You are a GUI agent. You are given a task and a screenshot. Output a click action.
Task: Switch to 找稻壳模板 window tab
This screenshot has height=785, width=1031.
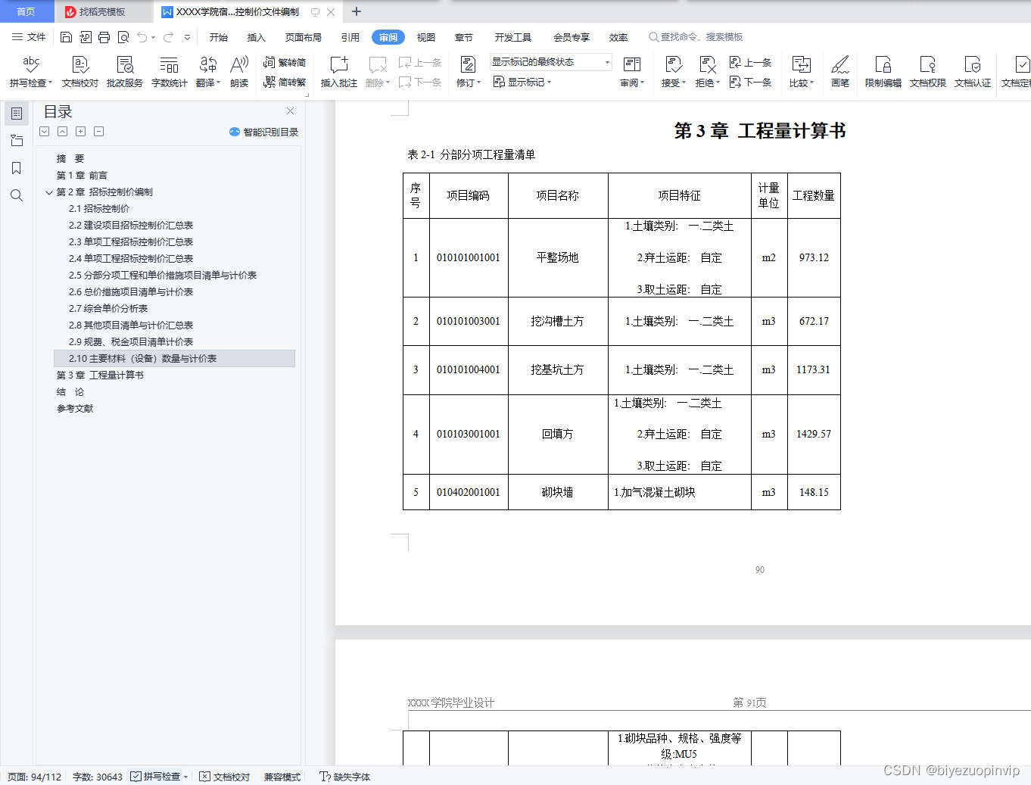[102, 12]
